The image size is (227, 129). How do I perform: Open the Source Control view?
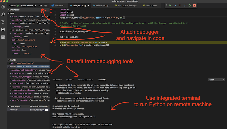[3, 22]
